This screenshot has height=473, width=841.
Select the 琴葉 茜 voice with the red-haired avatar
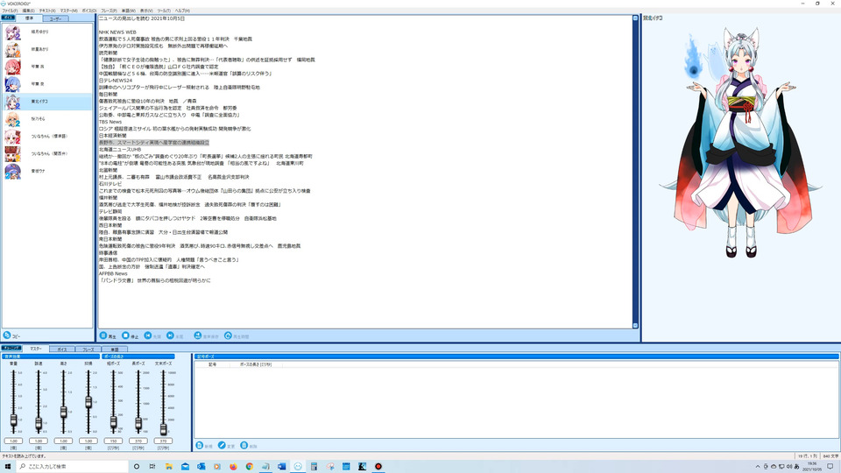47,67
